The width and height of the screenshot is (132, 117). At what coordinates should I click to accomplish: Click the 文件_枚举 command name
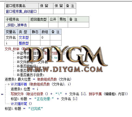click(x=12, y=49)
